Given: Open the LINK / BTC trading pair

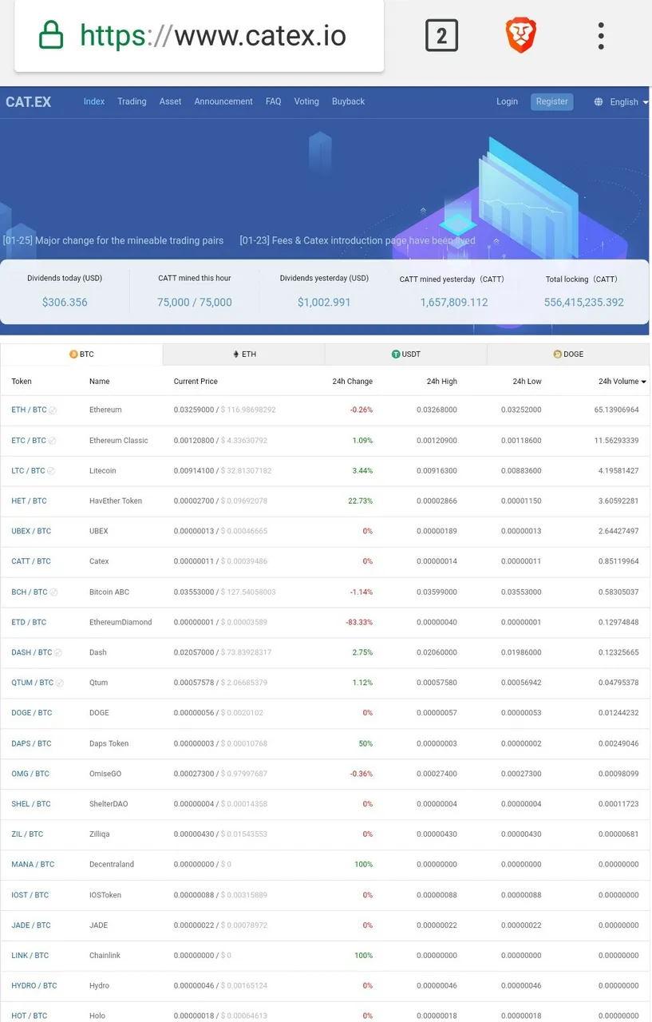Looking at the screenshot, I should (30, 955).
